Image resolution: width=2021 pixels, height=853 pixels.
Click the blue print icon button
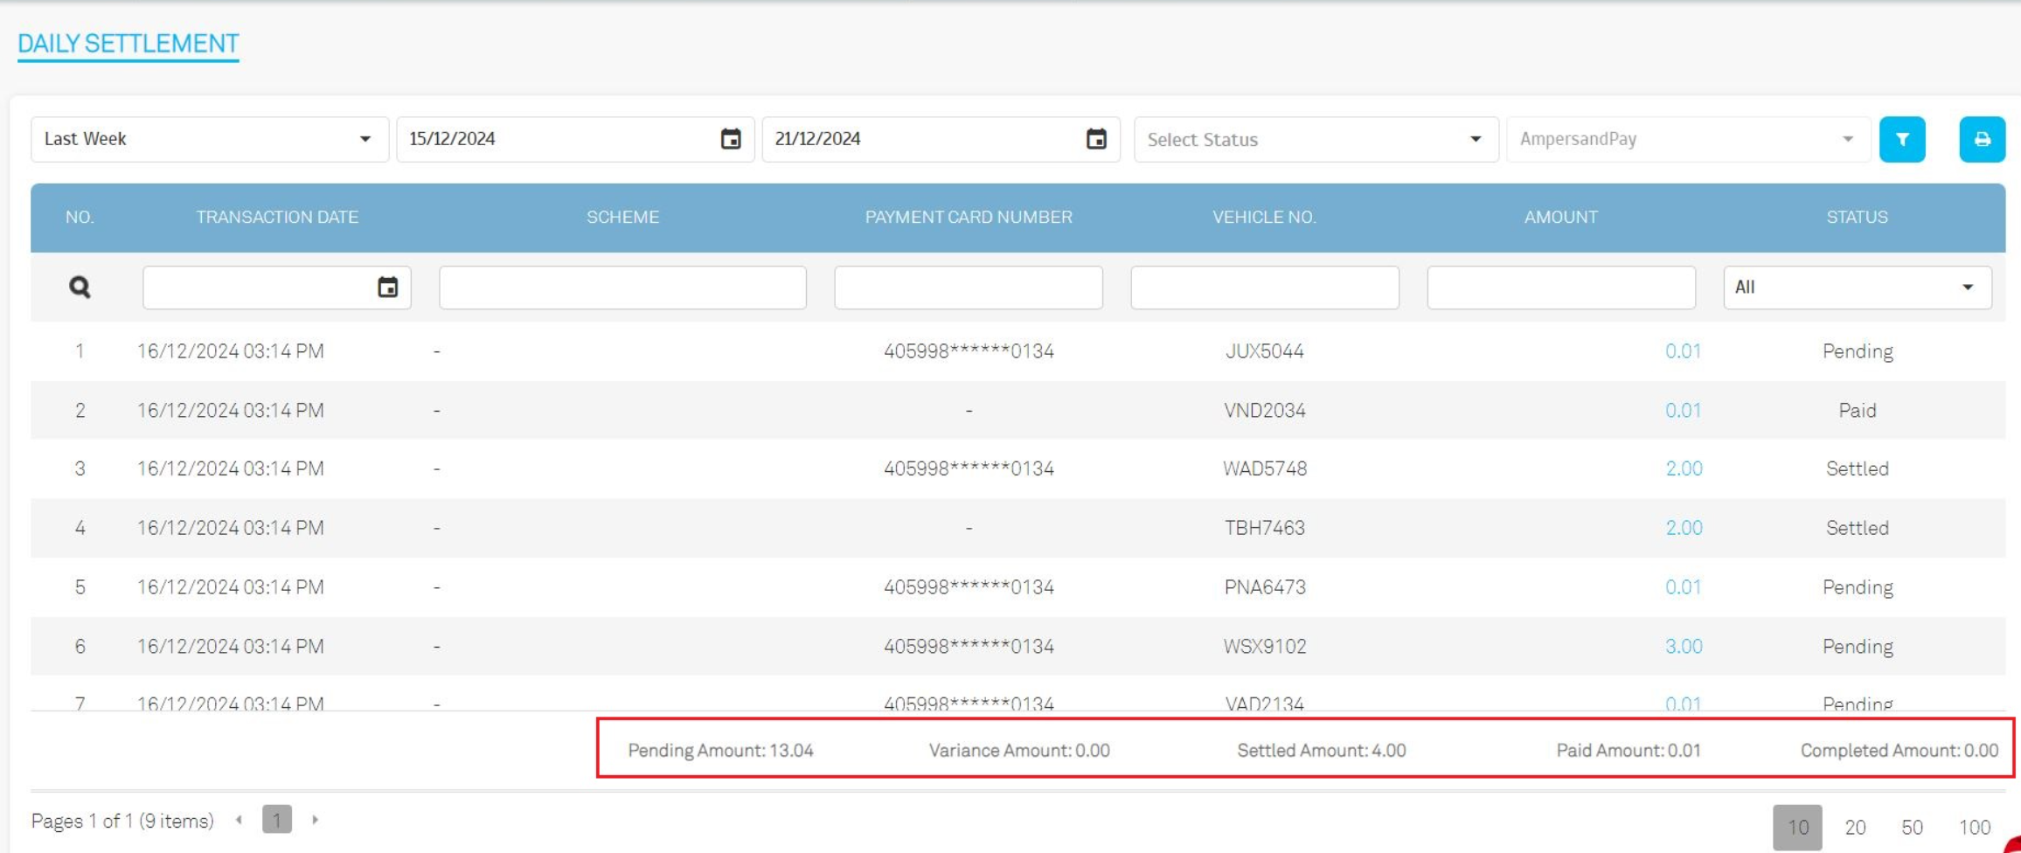click(1981, 140)
